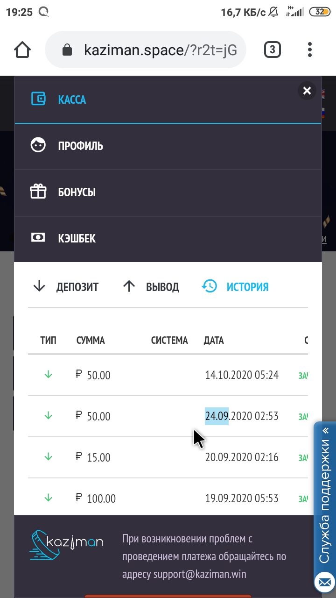The height and width of the screenshot is (598, 336).
Task: Open the Профиль menu section
Action: click(x=80, y=146)
